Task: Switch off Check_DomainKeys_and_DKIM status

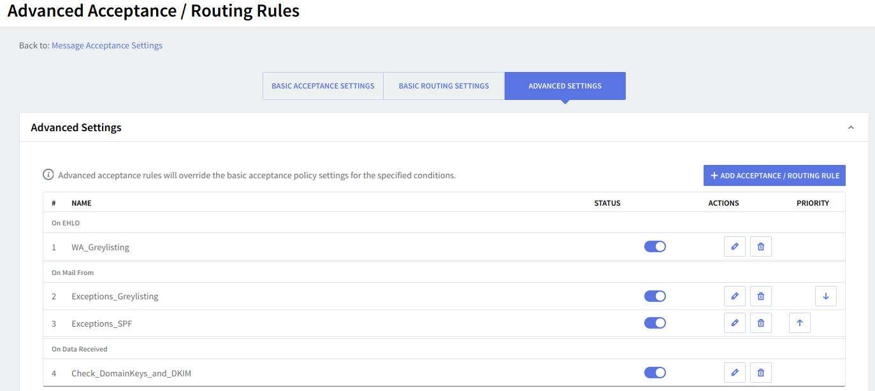Action: click(x=654, y=373)
